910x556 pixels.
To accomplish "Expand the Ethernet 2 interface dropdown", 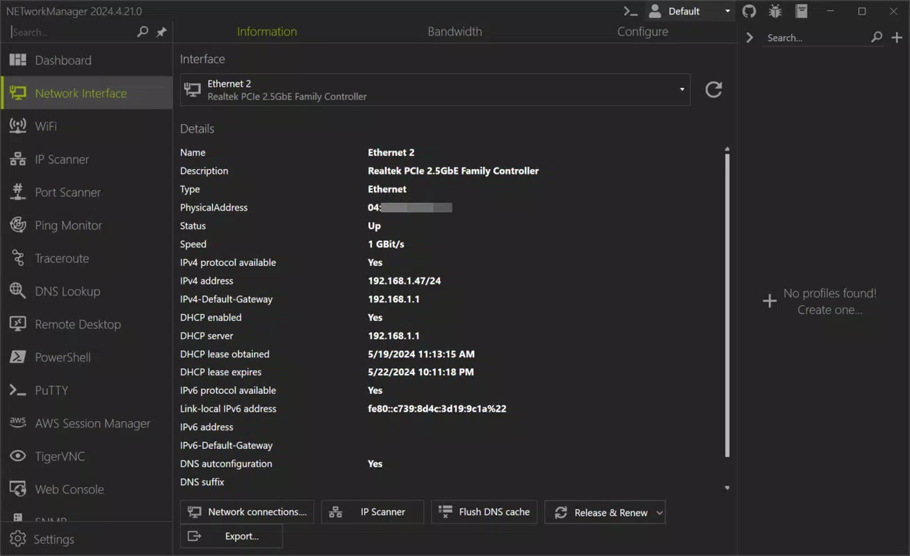I will [682, 90].
